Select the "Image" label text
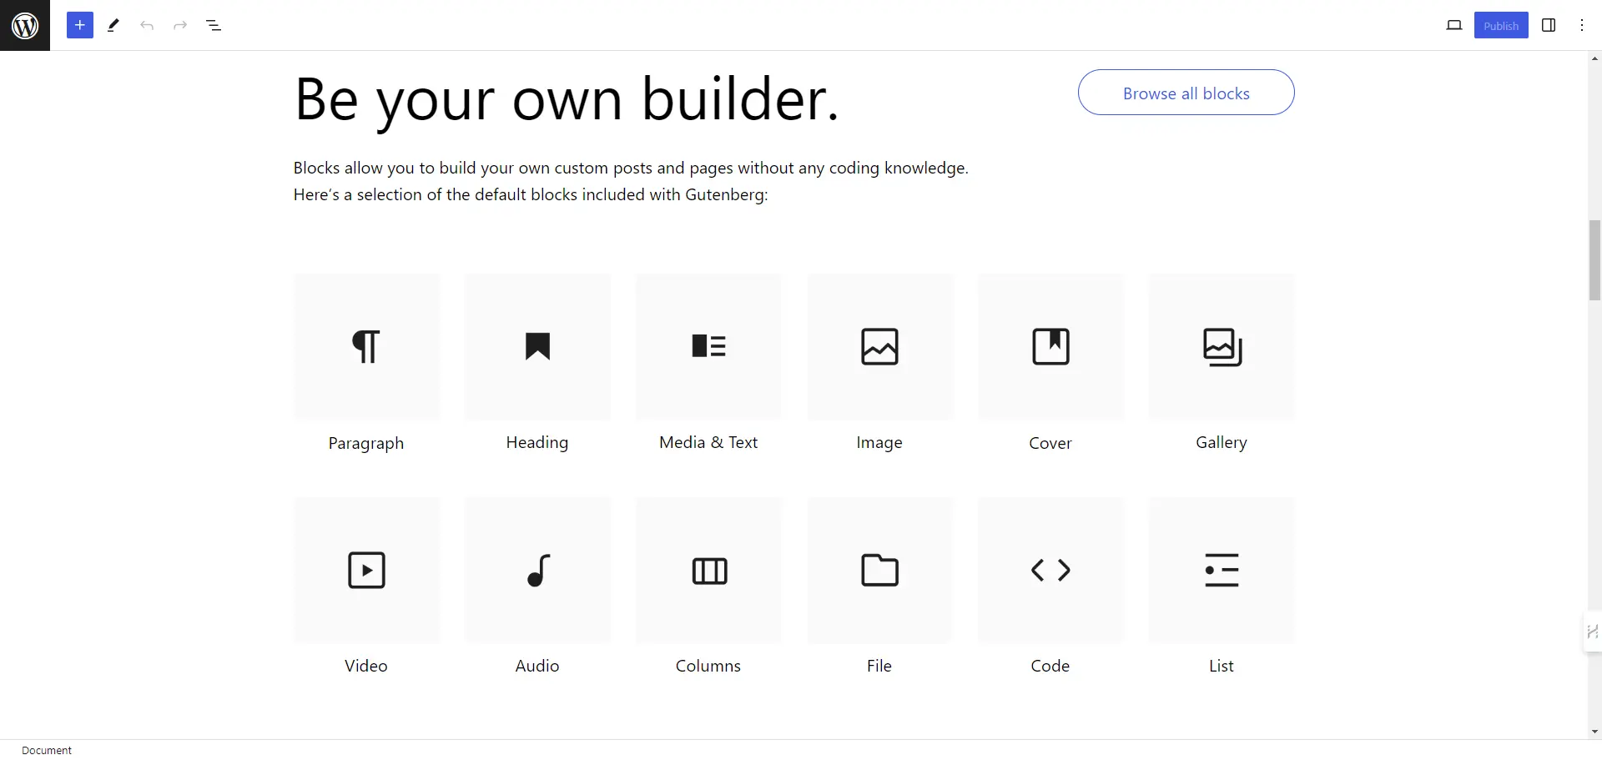Screen dimensions: 1602x760 879,443
